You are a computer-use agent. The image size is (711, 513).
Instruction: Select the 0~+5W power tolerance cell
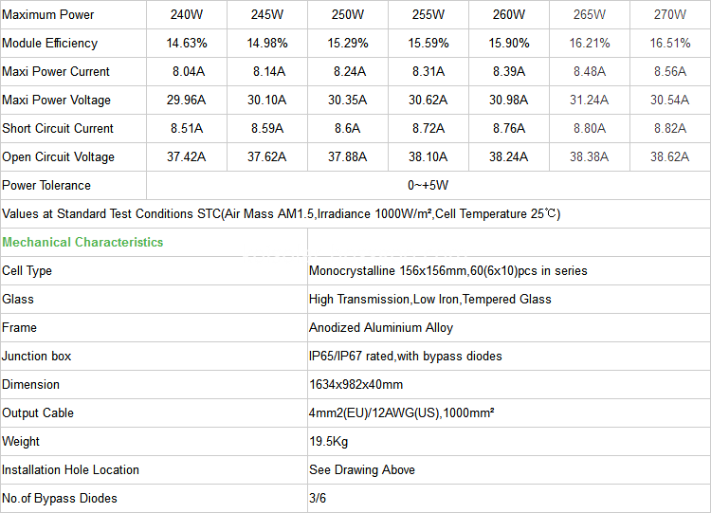coord(428,185)
